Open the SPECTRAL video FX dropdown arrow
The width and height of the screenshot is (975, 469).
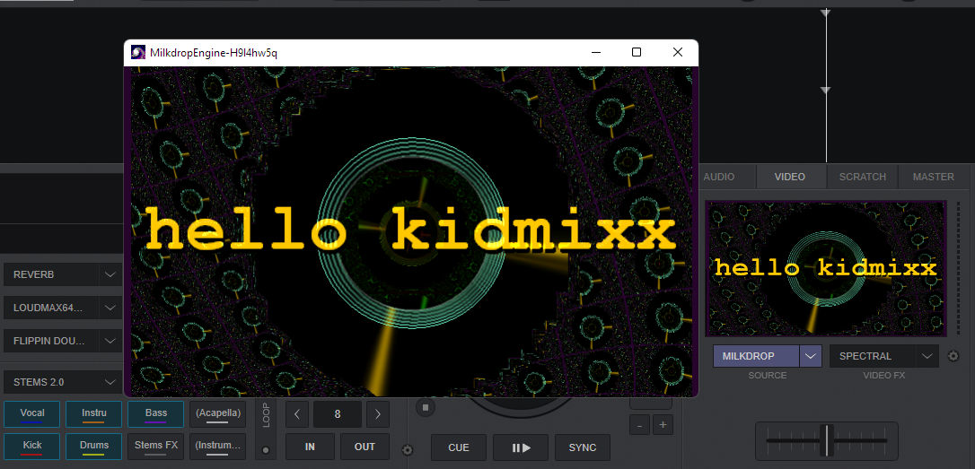[x=927, y=356]
